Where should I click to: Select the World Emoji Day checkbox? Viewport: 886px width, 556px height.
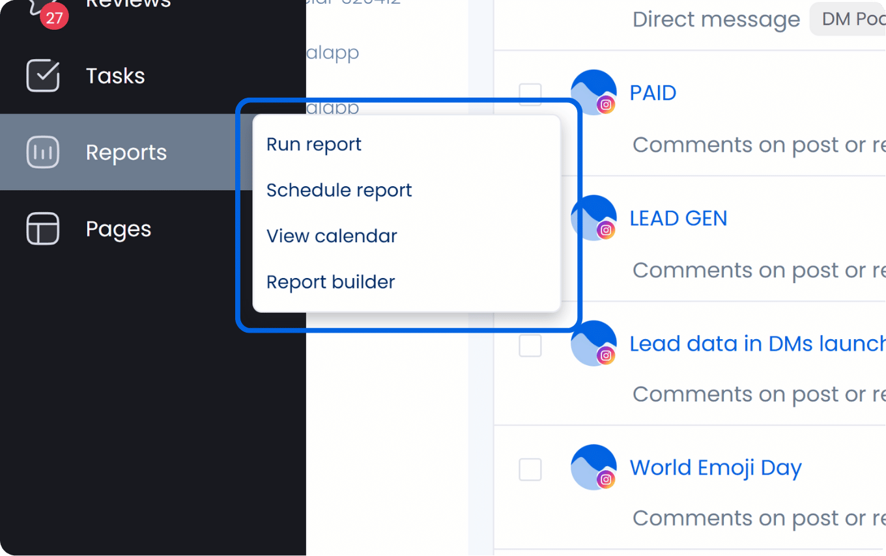(530, 468)
